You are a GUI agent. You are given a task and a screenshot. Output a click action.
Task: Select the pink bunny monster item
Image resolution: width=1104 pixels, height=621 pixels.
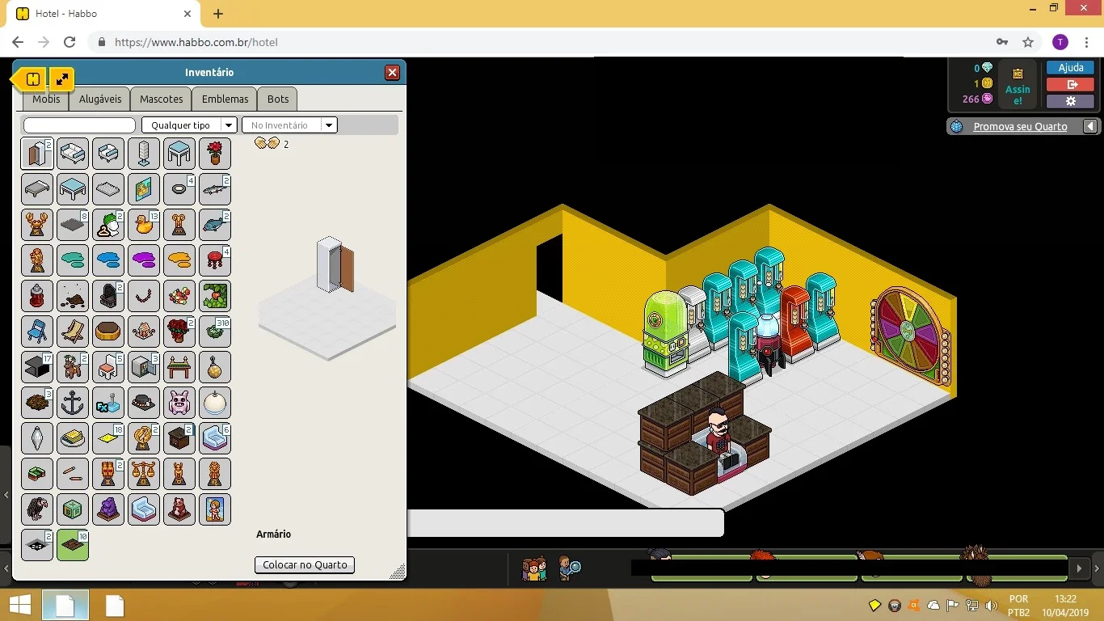(179, 403)
